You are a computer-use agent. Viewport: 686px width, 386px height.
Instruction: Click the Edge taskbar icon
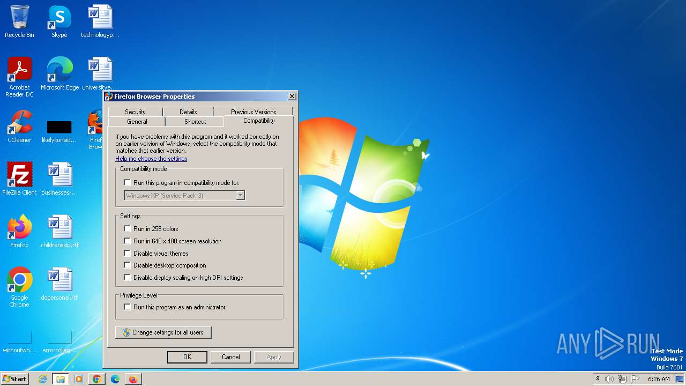click(x=115, y=379)
